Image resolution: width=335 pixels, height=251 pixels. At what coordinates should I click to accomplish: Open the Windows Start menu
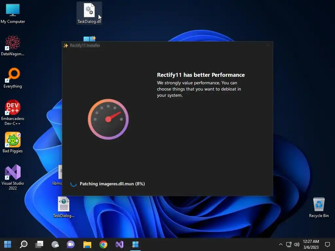8,244
